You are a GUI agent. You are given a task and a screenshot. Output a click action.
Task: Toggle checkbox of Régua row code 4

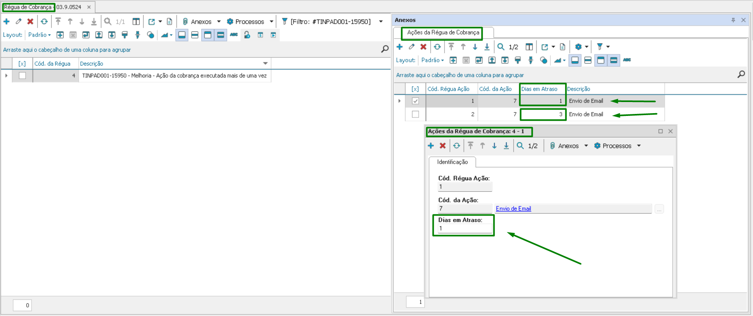click(22, 75)
